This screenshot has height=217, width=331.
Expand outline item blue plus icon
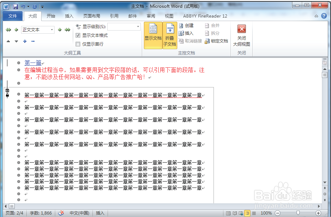click(25, 41)
